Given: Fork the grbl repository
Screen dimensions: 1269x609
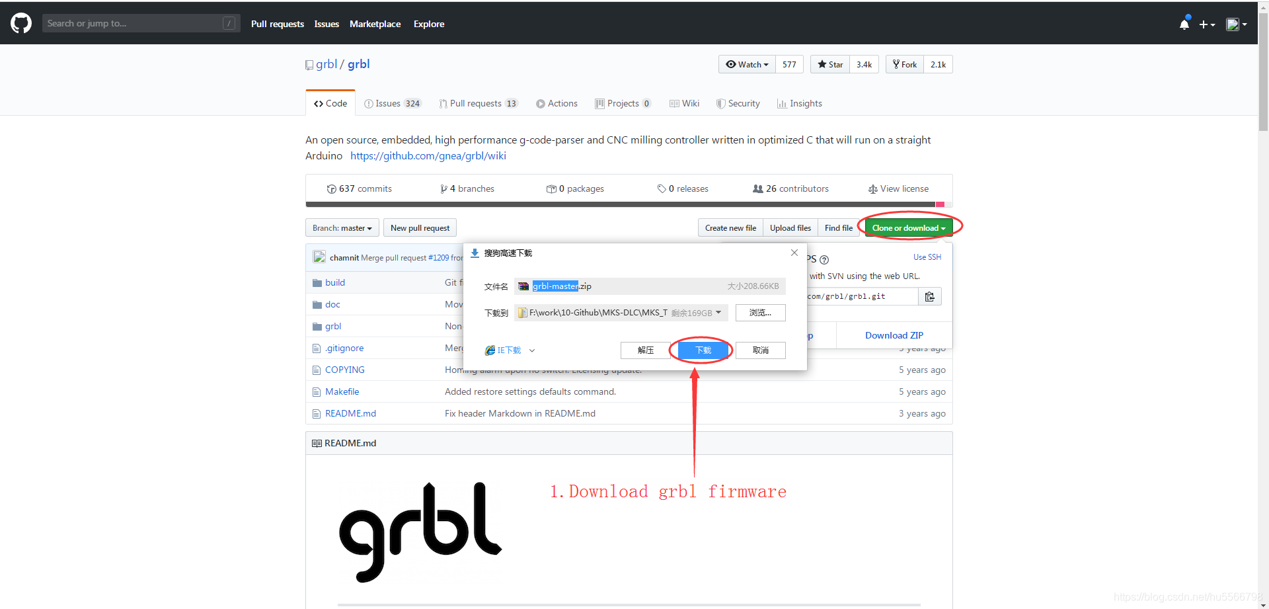Looking at the screenshot, I should (x=905, y=64).
